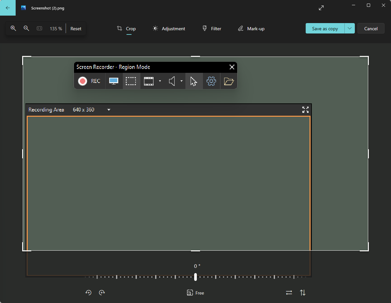Click the Save as copy button
This screenshot has height=303, width=391.
pos(325,29)
